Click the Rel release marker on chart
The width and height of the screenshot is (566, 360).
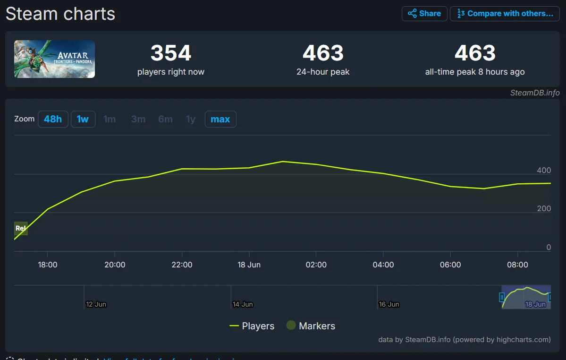(21, 228)
